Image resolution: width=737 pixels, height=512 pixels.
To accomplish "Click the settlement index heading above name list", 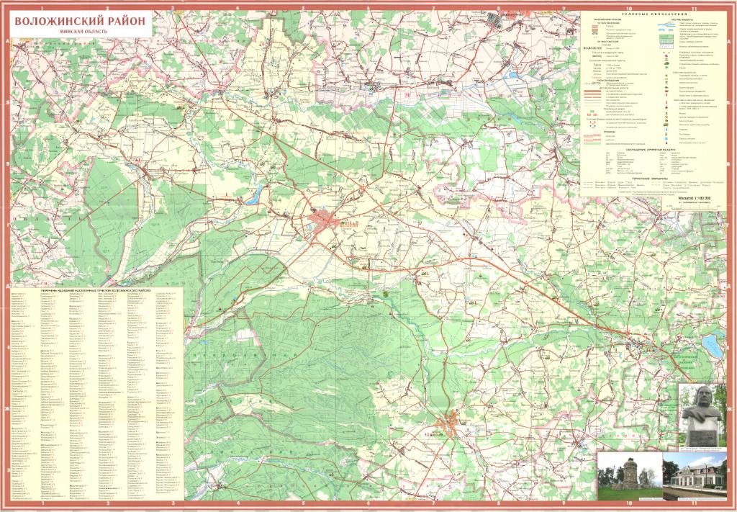I will (x=95, y=289).
